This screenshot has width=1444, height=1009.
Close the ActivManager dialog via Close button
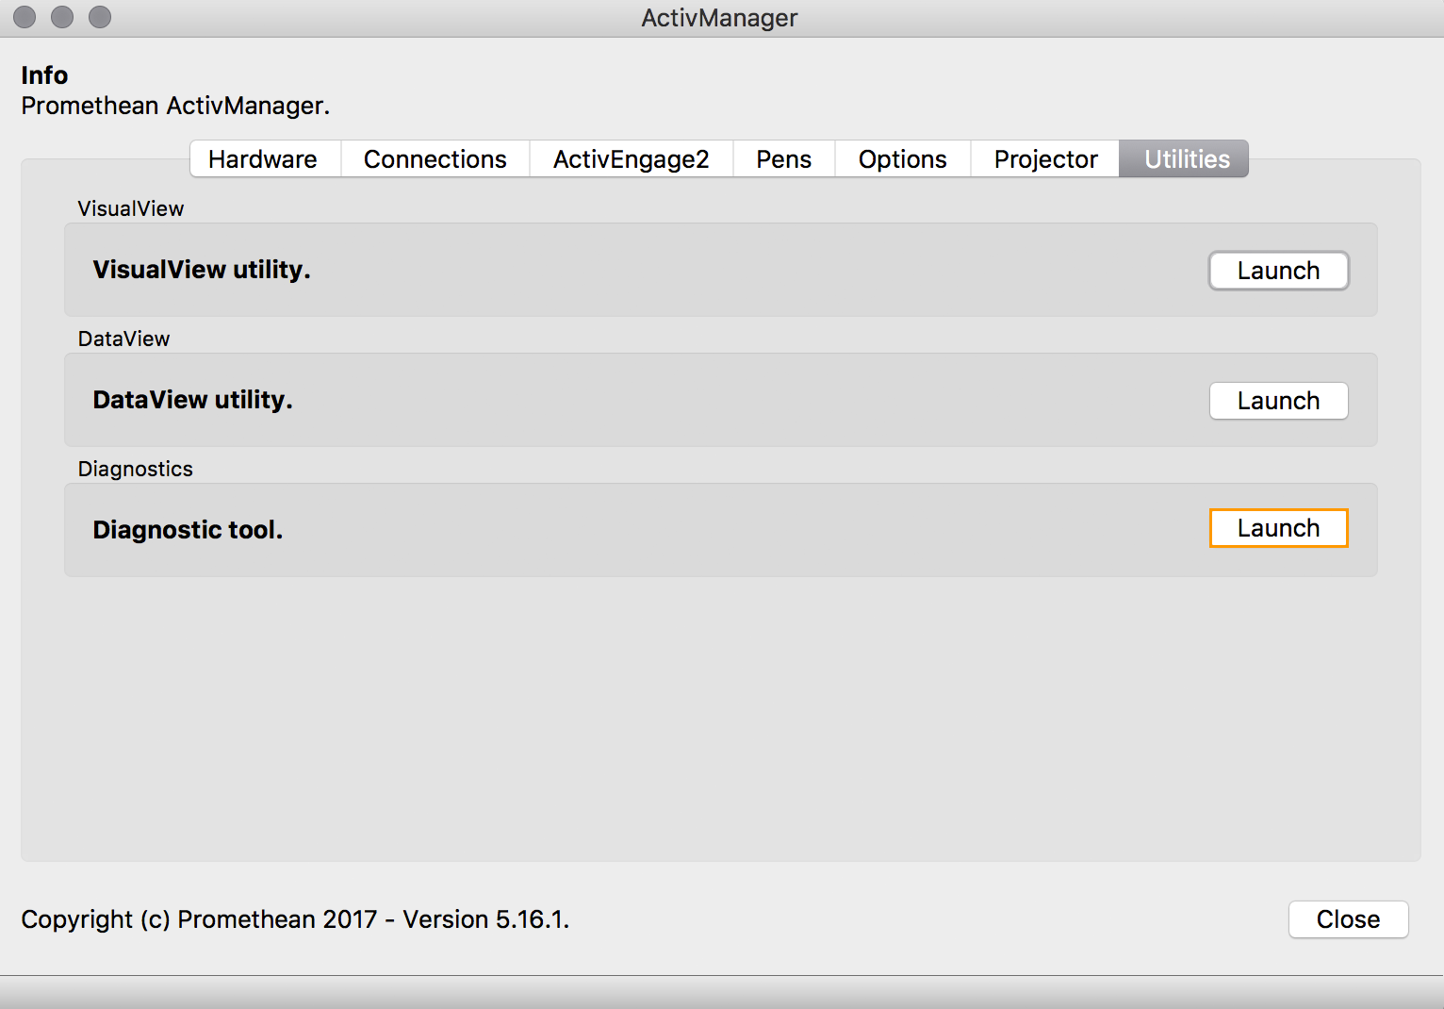(x=1348, y=919)
